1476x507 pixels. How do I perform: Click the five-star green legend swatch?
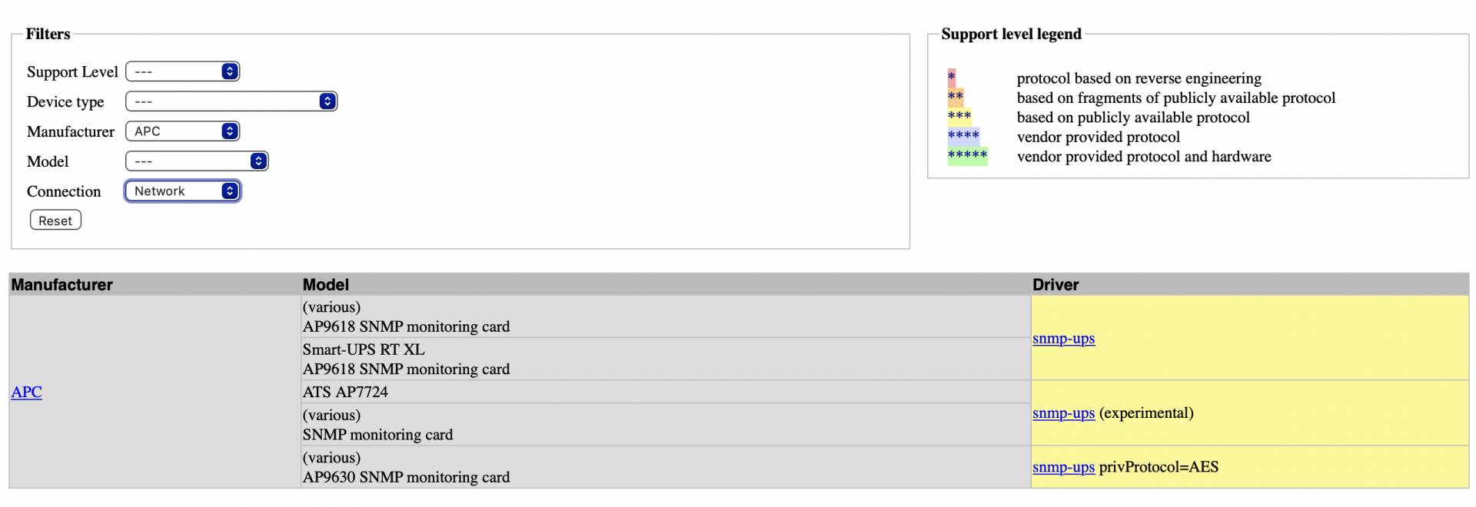click(x=968, y=156)
